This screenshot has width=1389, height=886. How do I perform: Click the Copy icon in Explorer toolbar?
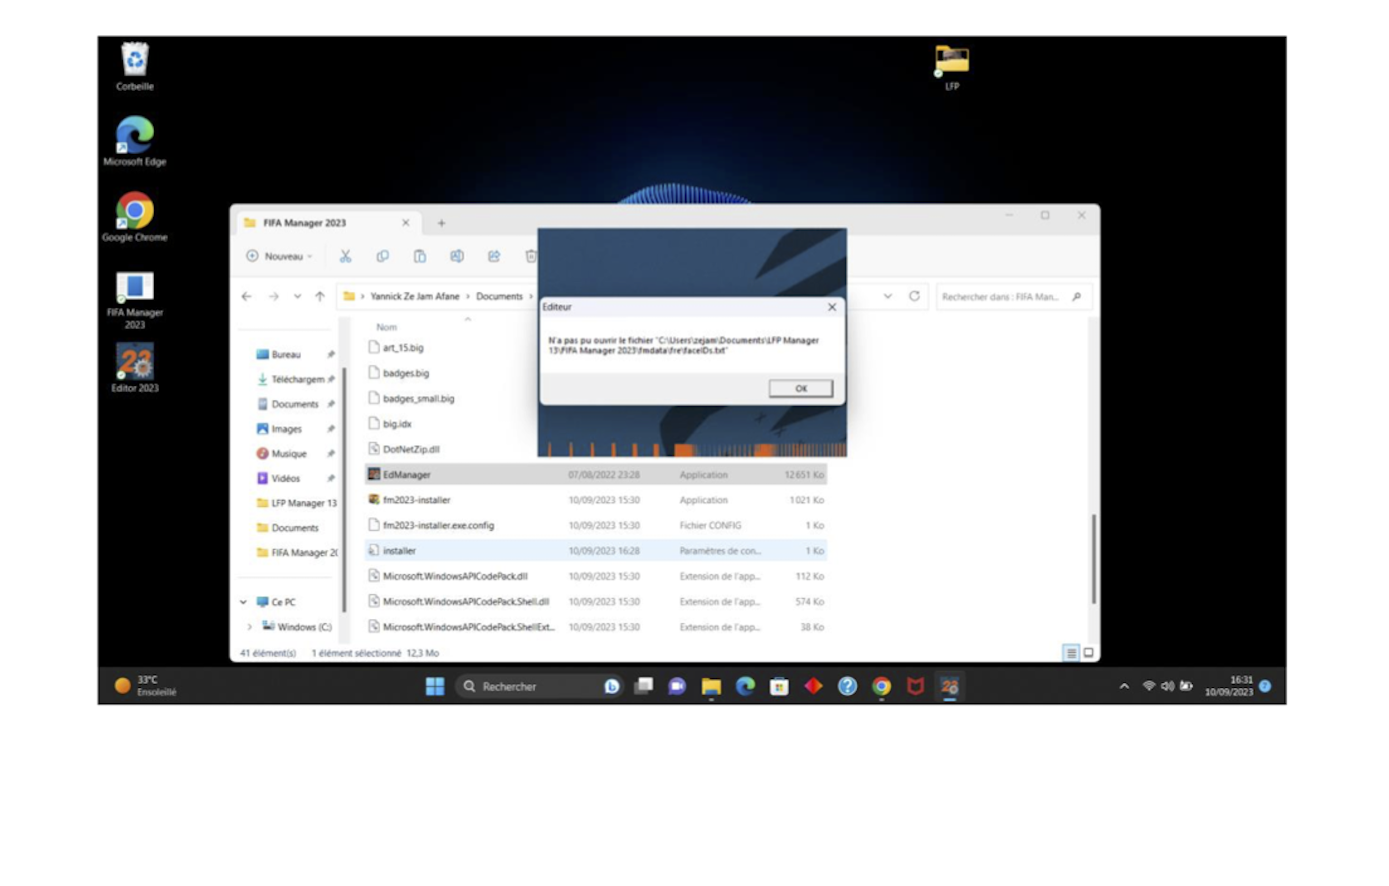pyautogui.click(x=382, y=256)
